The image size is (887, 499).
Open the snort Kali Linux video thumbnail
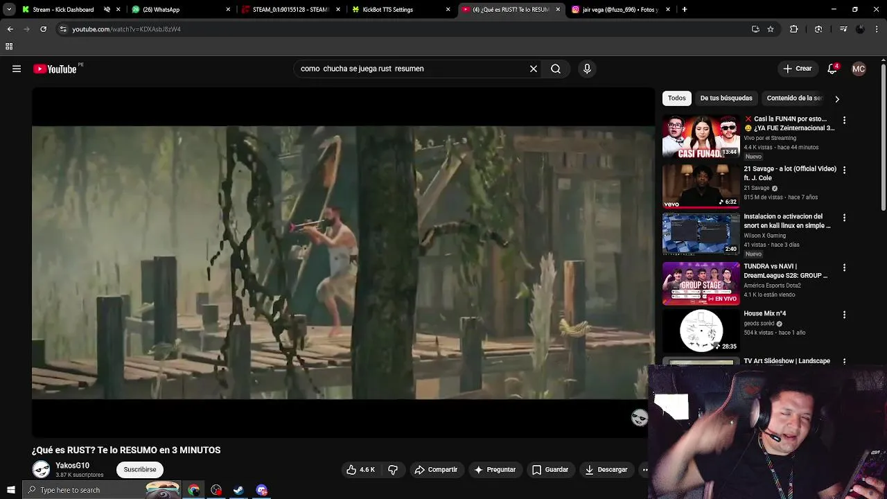coord(701,235)
